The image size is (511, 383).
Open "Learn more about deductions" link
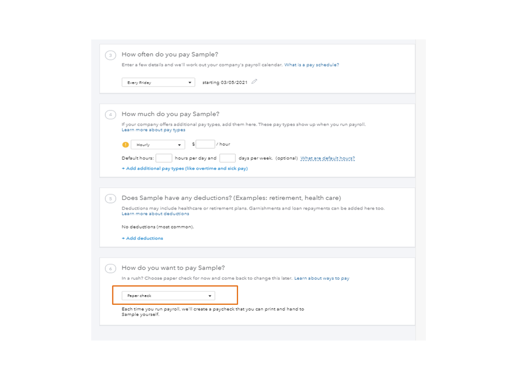[155, 214]
